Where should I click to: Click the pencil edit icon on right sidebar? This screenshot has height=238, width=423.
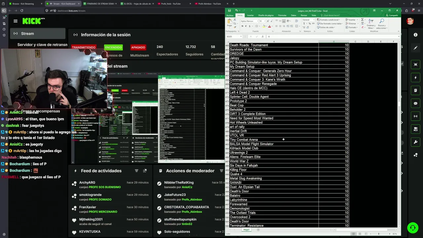[x=415, y=48]
